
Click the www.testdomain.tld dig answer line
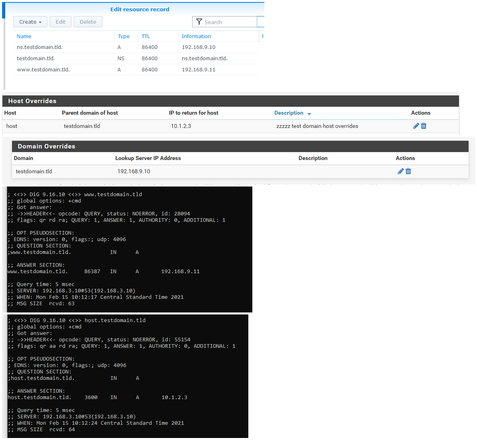pos(104,271)
